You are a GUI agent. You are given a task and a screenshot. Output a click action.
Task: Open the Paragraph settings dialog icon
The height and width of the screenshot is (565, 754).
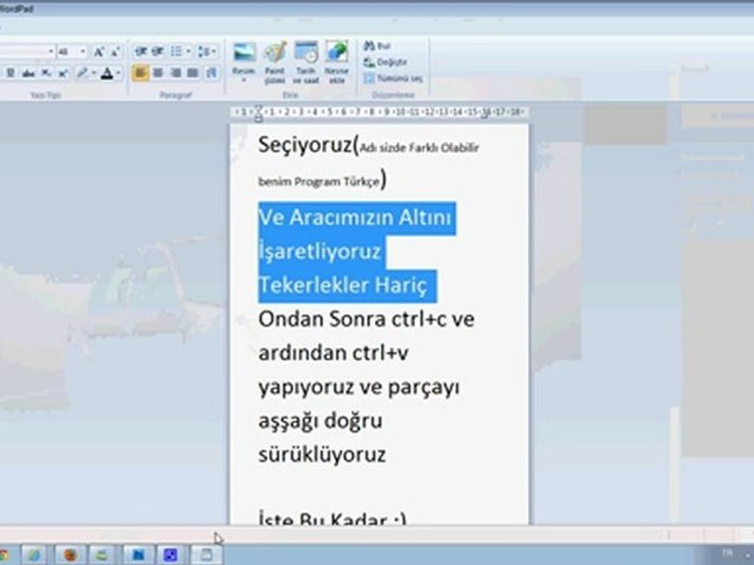[211, 73]
